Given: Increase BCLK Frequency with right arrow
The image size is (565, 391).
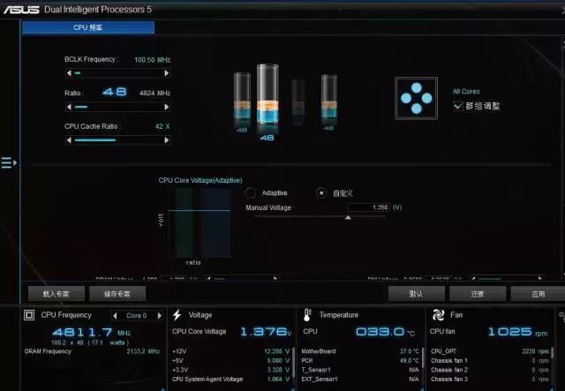Looking at the screenshot, I should coord(168,73).
